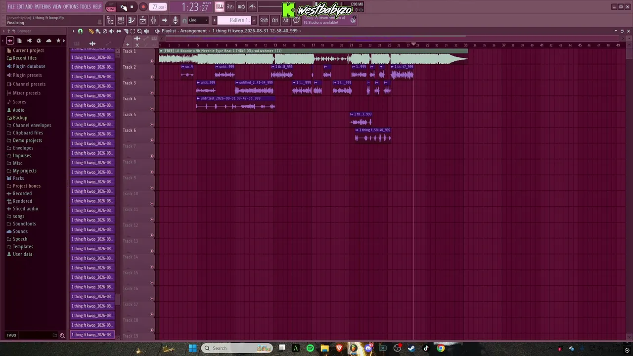Choose the Select tool (dashed square icon)
This screenshot has height=356, width=633.
tap(133, 31)
